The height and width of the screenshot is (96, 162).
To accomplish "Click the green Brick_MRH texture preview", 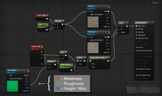I will pos(12,86).
